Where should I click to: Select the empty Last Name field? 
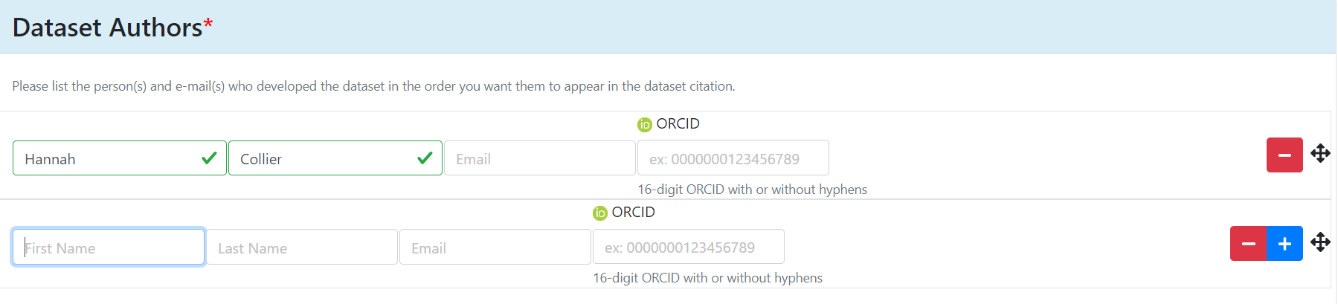point(301,248)
